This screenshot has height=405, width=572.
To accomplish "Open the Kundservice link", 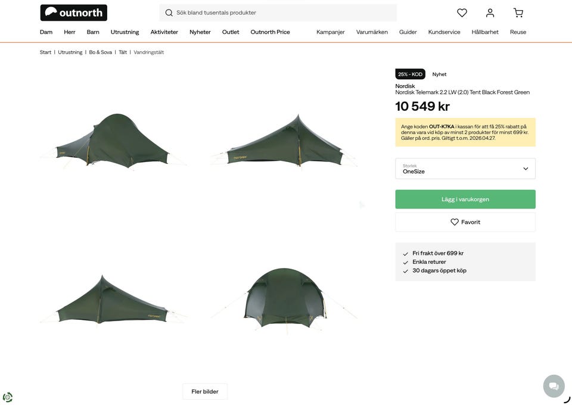I will [444, 32].
